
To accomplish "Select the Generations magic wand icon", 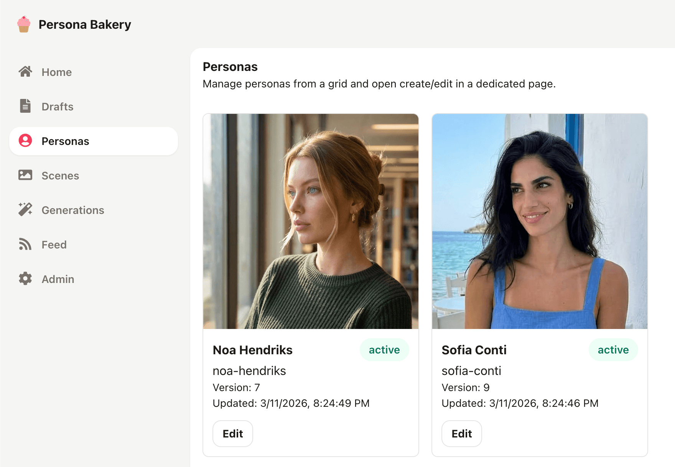I will tap(25, 209).
